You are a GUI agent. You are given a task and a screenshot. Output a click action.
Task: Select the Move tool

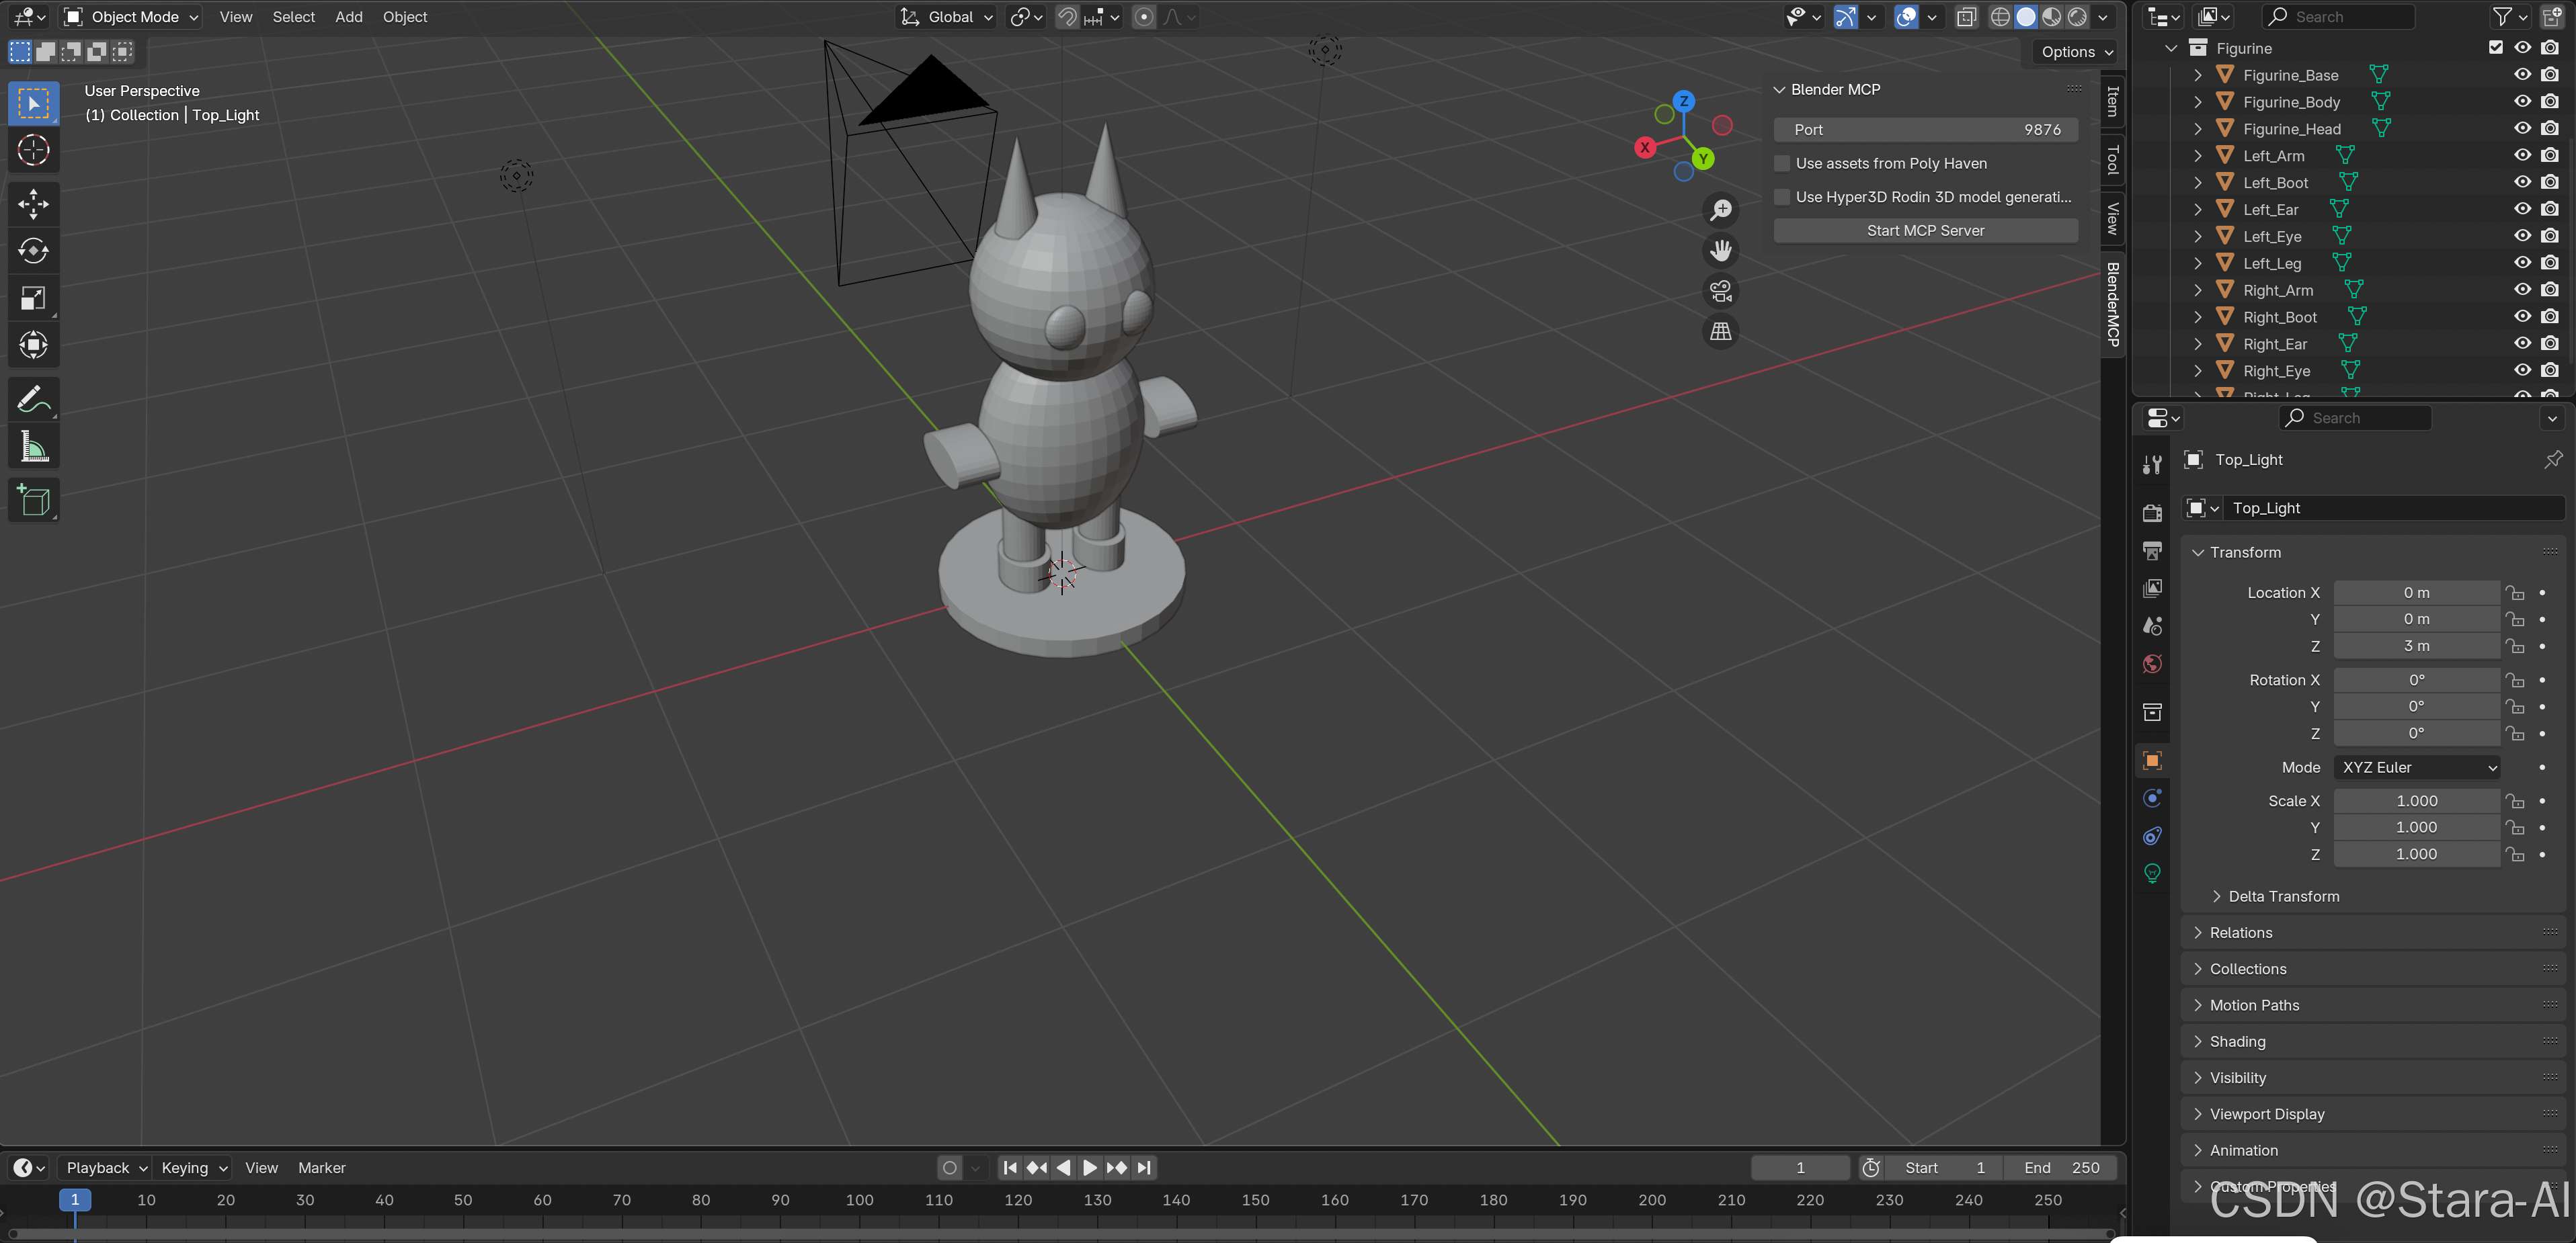(x=33, y=204)
